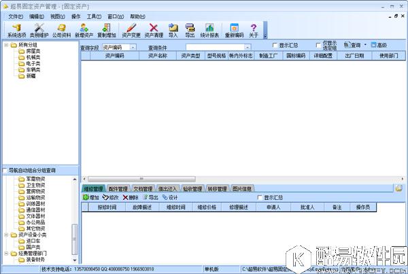
Task: Open 资产变更 with the pen icon
Action: (131, 31)
